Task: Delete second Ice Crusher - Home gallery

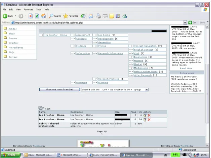Action: coord(149,120)
